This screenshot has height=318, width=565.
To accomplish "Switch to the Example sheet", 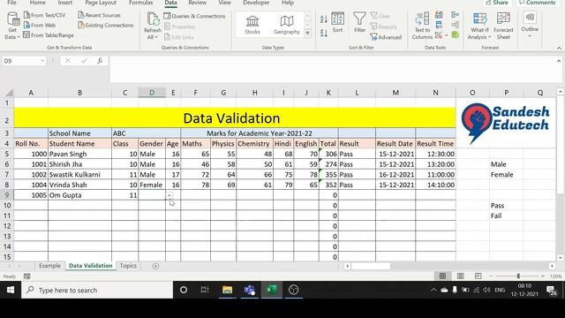I will 49,266.
